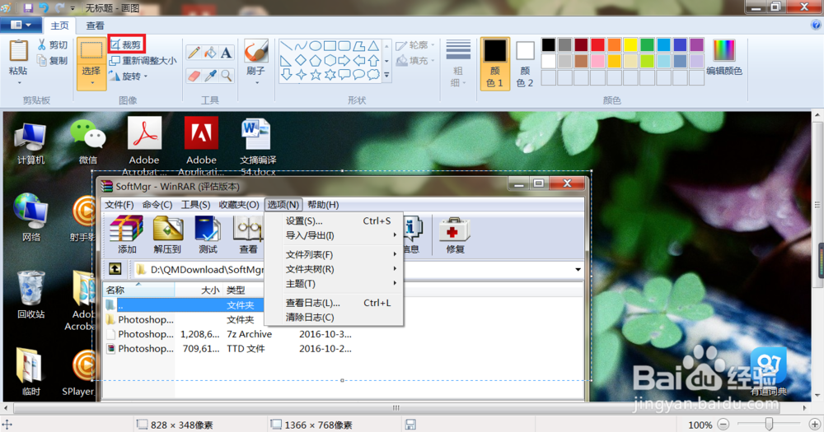Click the 选择 rectangle selection tool

(x=91, y=51)
